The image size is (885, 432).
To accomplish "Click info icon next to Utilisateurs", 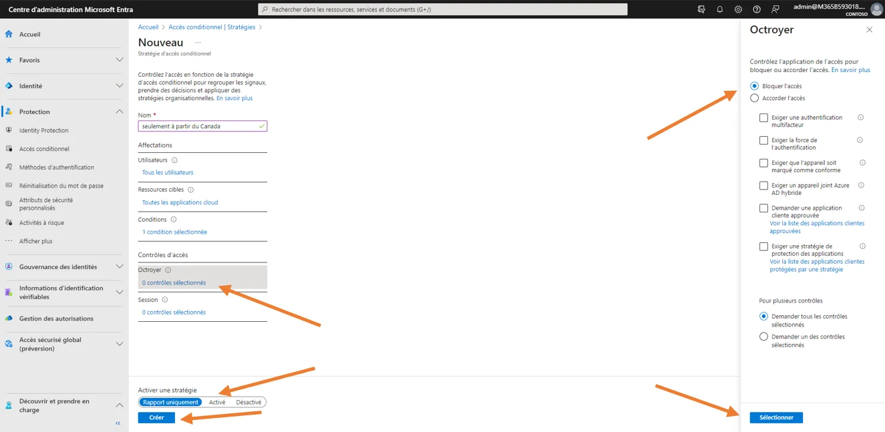I will pos(174,160).
